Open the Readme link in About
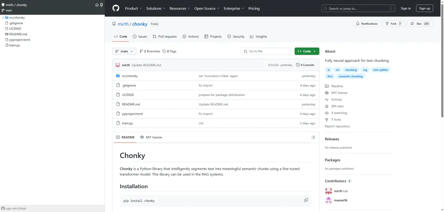This screenshot has width=444, height=212. [337, 86]
